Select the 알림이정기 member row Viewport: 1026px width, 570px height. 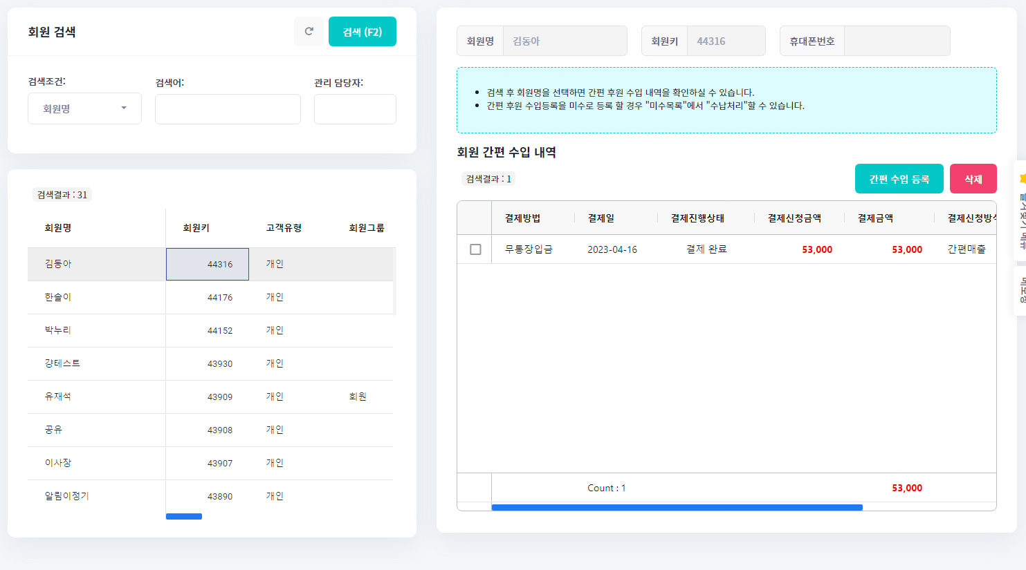[67, 496]
